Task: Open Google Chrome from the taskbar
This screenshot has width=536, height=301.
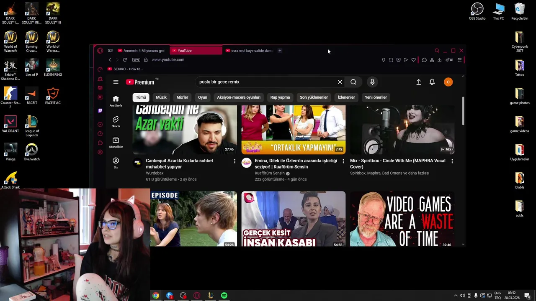Action: click(x=156, y=296)
